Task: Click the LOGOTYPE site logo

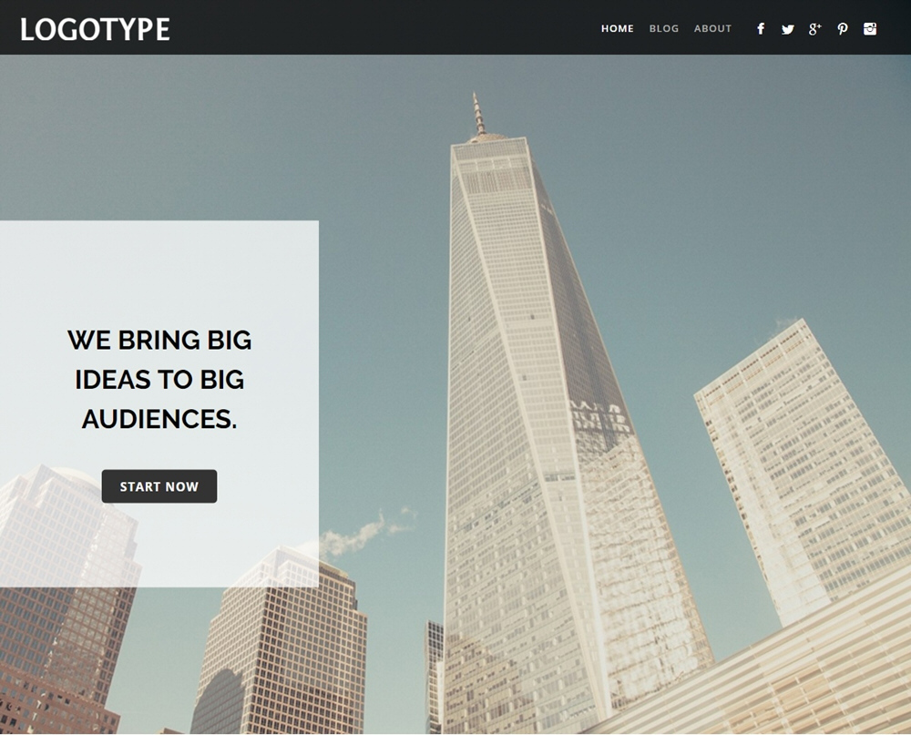Action: tap(96, 29)
